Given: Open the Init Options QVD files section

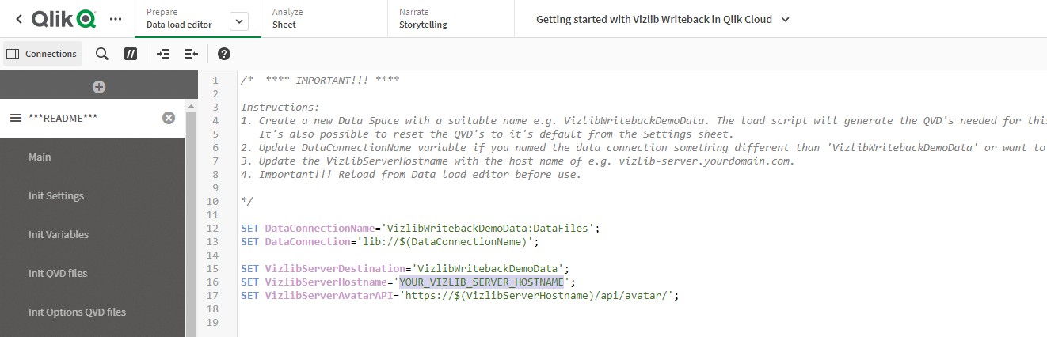Looking at the screenshot, I should pos(93,312).
